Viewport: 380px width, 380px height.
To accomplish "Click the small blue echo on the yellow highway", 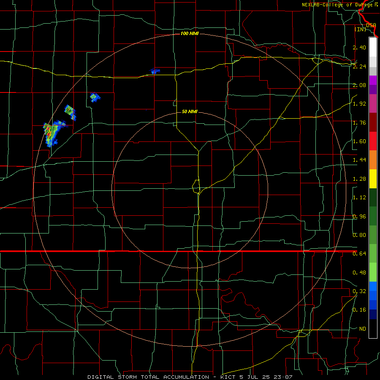I will (155, 71).
